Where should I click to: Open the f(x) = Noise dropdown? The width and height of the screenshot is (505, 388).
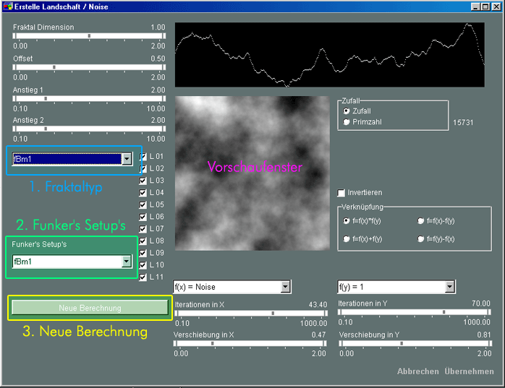tap(285, 287)
